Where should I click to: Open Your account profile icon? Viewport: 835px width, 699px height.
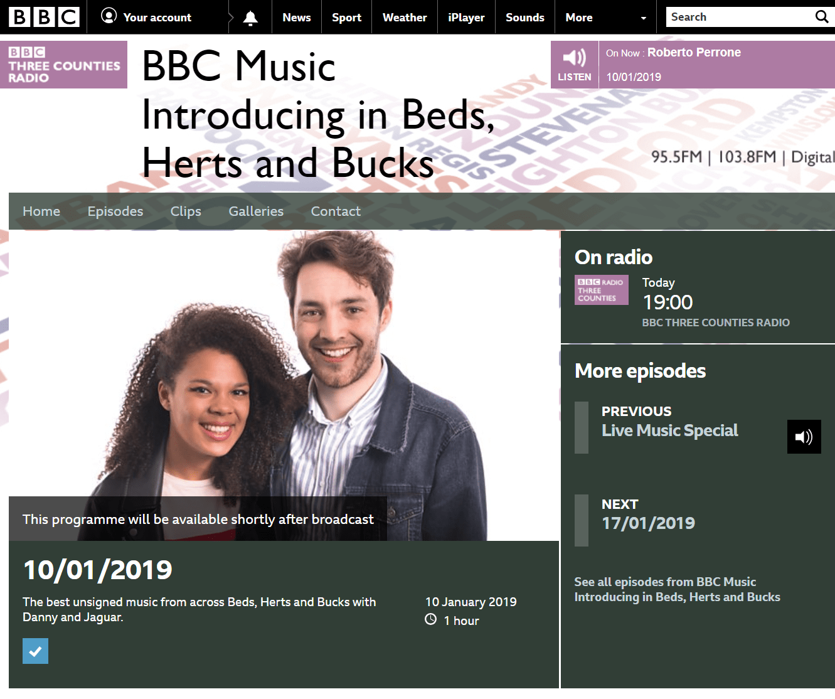(x=109, y=16)
